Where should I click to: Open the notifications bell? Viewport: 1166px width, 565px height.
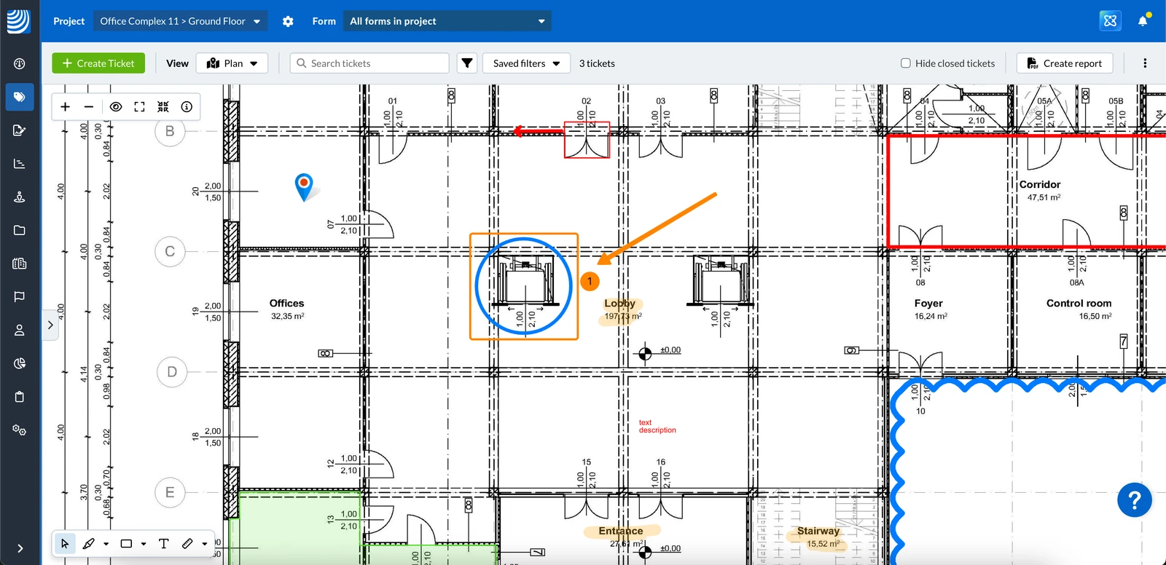click(x=1143, y=21)
